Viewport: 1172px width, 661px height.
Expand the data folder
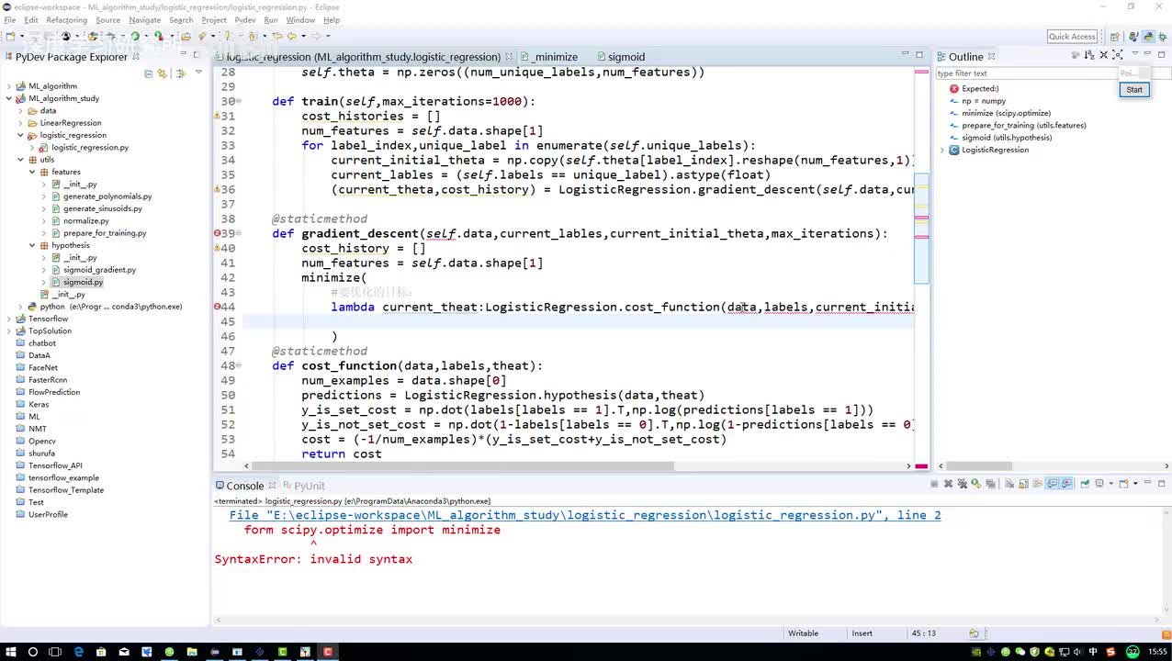20,110
